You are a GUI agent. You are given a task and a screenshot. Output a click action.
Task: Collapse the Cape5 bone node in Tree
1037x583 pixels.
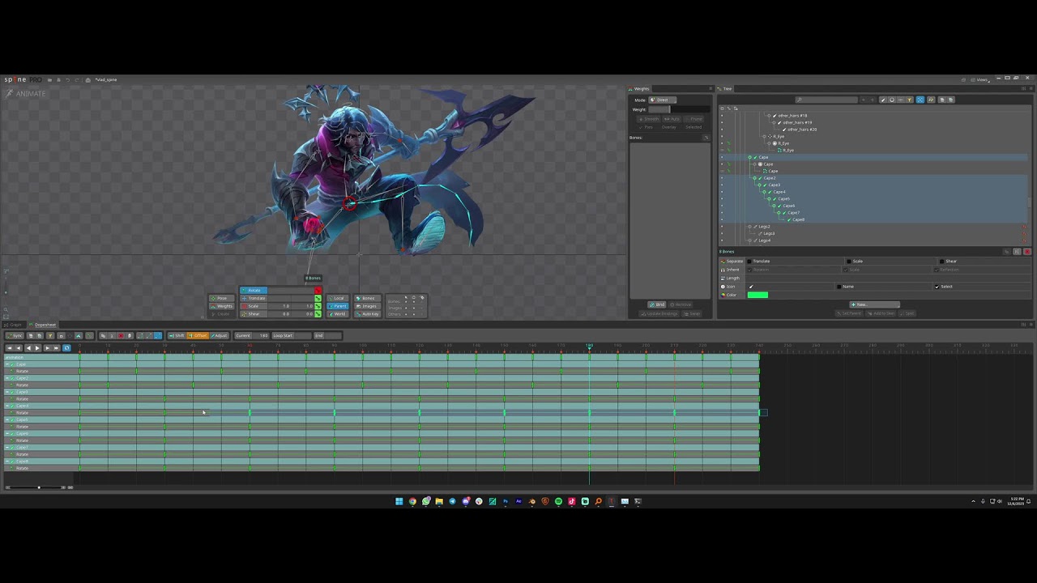[769, 199]
